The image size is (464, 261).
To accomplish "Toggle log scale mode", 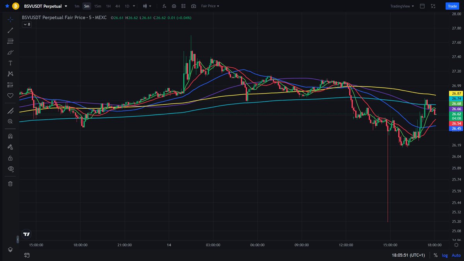I will coord(445,255).
